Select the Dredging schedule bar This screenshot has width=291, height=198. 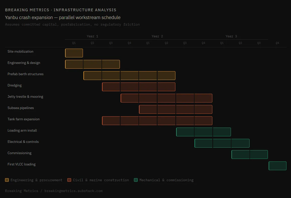tap(139, 87)
